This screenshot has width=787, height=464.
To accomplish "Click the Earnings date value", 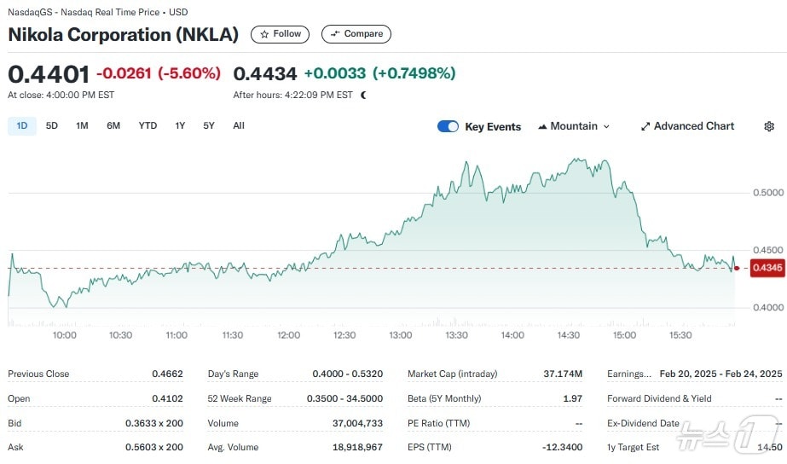I will coord(720,374).
